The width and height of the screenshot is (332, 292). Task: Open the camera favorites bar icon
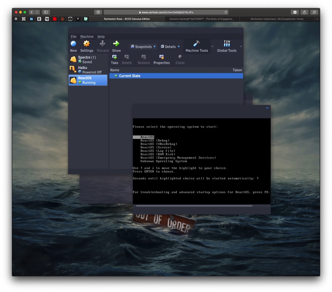(70, 19)
